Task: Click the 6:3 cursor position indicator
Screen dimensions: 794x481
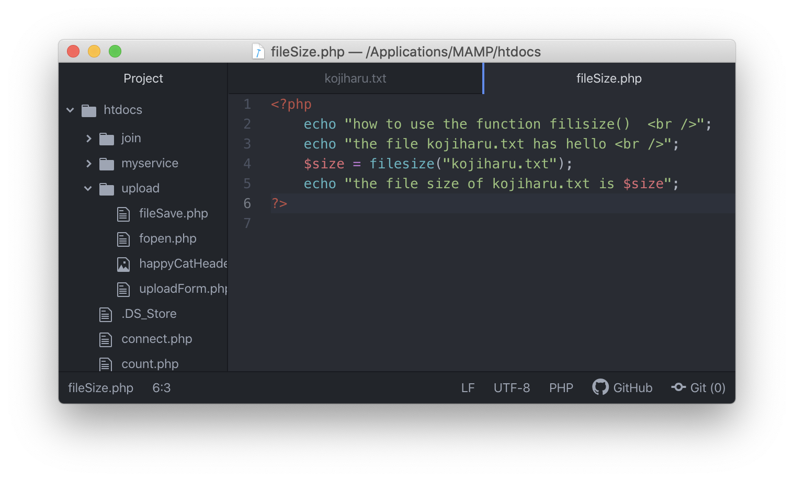Action: [x=162, y=388]
